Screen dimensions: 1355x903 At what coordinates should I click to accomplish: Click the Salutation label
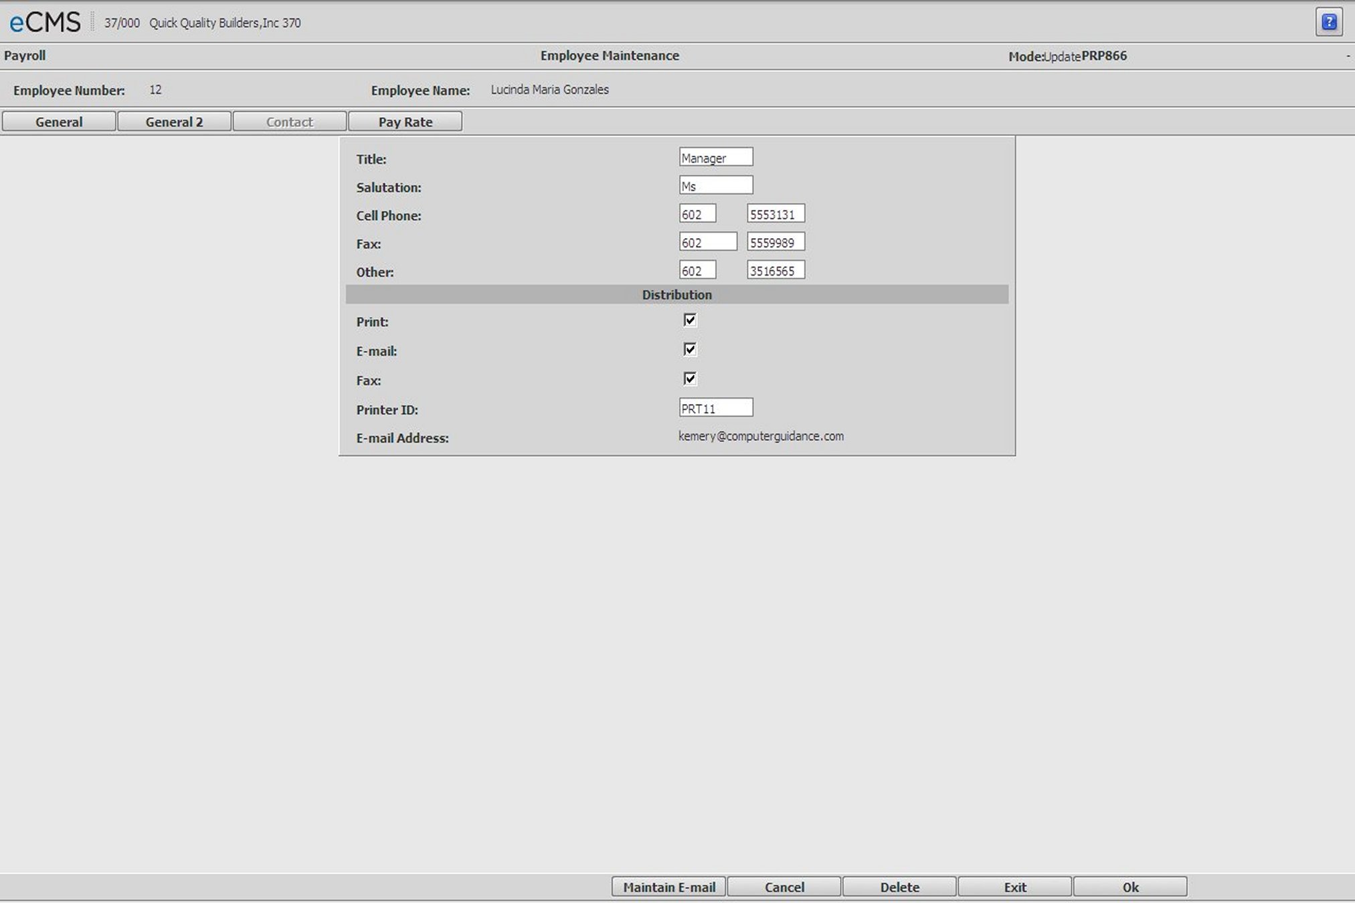(x=388, y=188)
